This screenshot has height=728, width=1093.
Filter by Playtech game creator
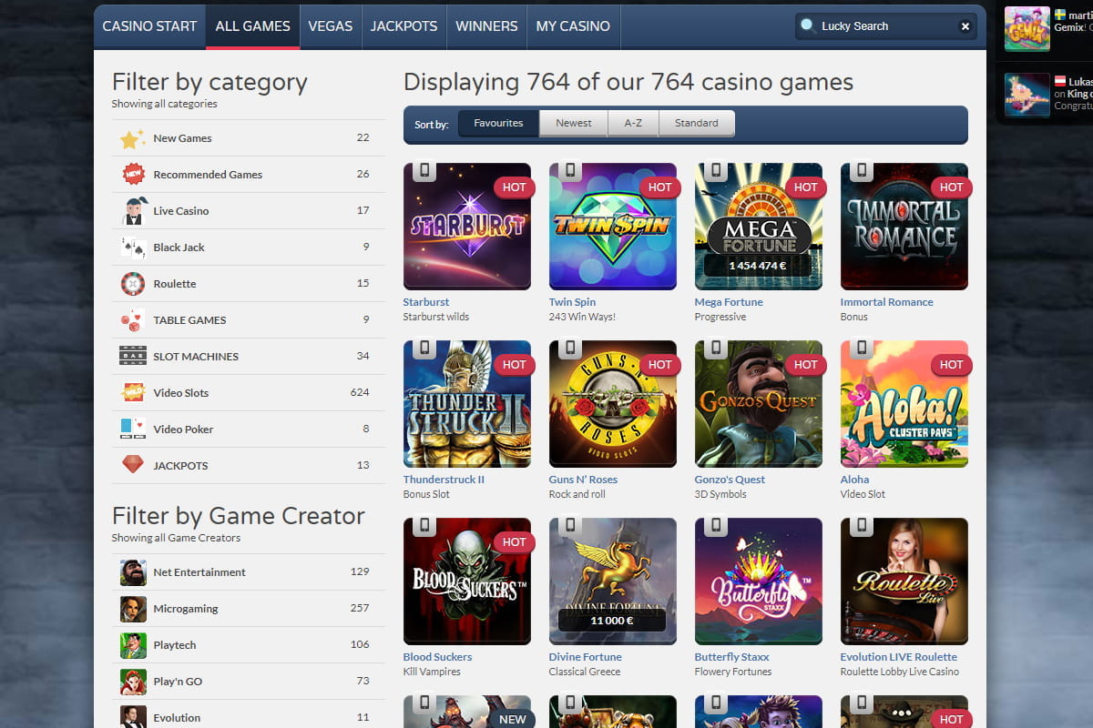point(249,645)
